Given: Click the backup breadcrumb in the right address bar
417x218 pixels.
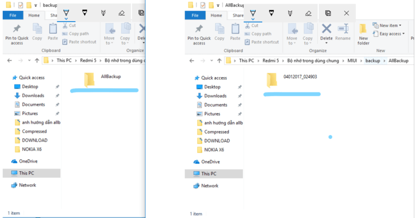Looking at the screenshot, I should pos(372,61).
